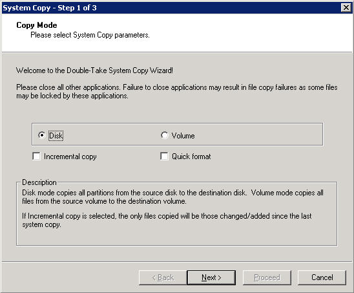Click the incremental copy explanation paragraph

tap(167, 220)
